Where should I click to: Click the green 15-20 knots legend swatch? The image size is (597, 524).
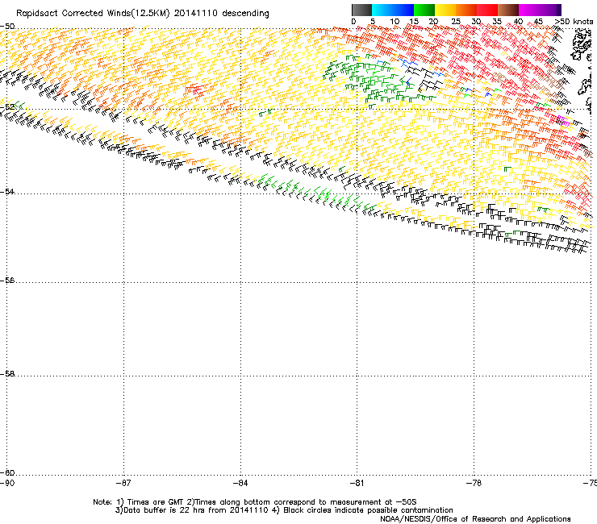(x=424, y=10)
